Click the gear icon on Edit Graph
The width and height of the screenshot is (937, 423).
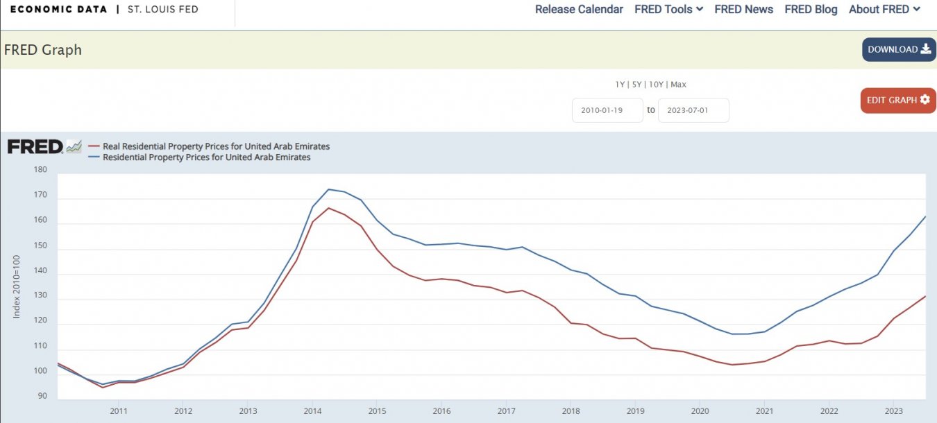point(925,100)
